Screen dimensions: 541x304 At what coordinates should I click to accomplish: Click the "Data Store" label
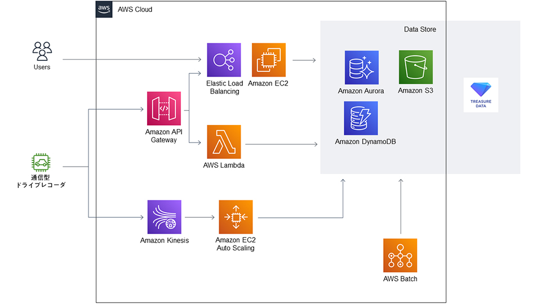point(420,29)
